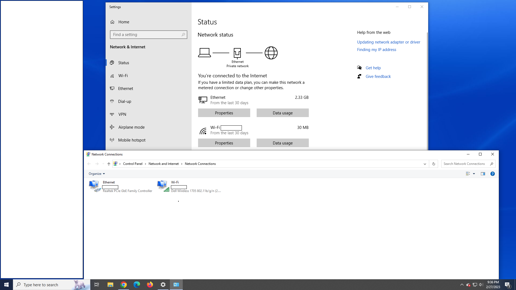Open Network Connections help icon
The image size is (516, 290).
point(493,174)
